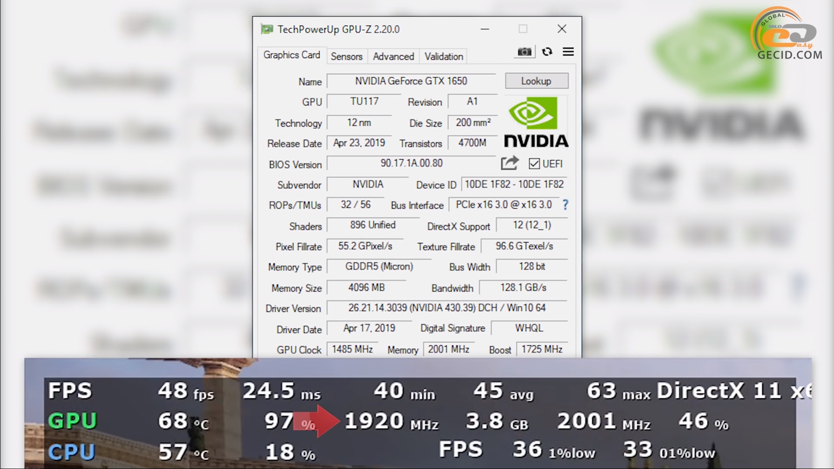Click the Memory Size field 4096 MB
The height and width of the screenshot is (469, 834).
pyautogui.click(x=367, y=288)
